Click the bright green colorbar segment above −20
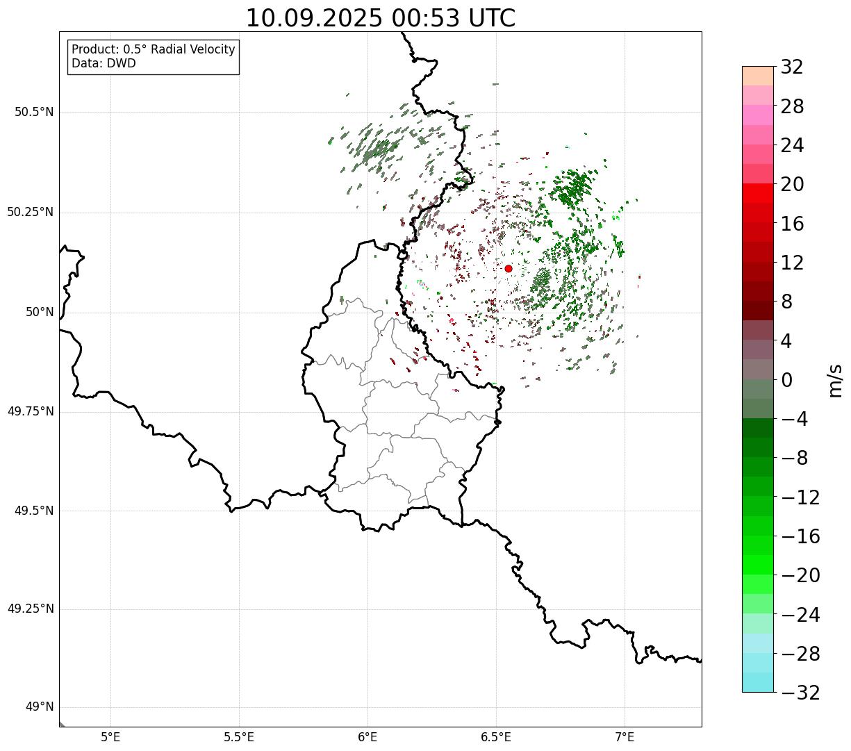The height and width of the screenshot is (751, 851). (x=758, y=565)
